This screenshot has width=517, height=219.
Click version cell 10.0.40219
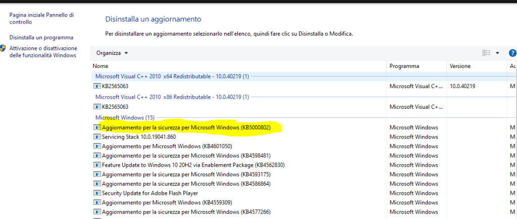462,87
